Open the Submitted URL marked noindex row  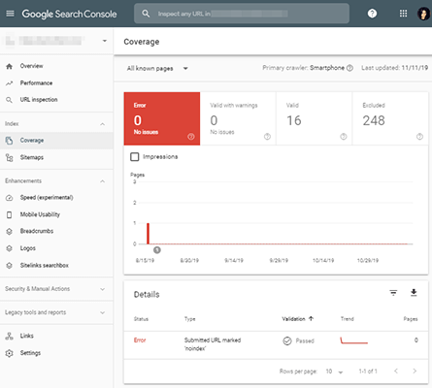276,344
